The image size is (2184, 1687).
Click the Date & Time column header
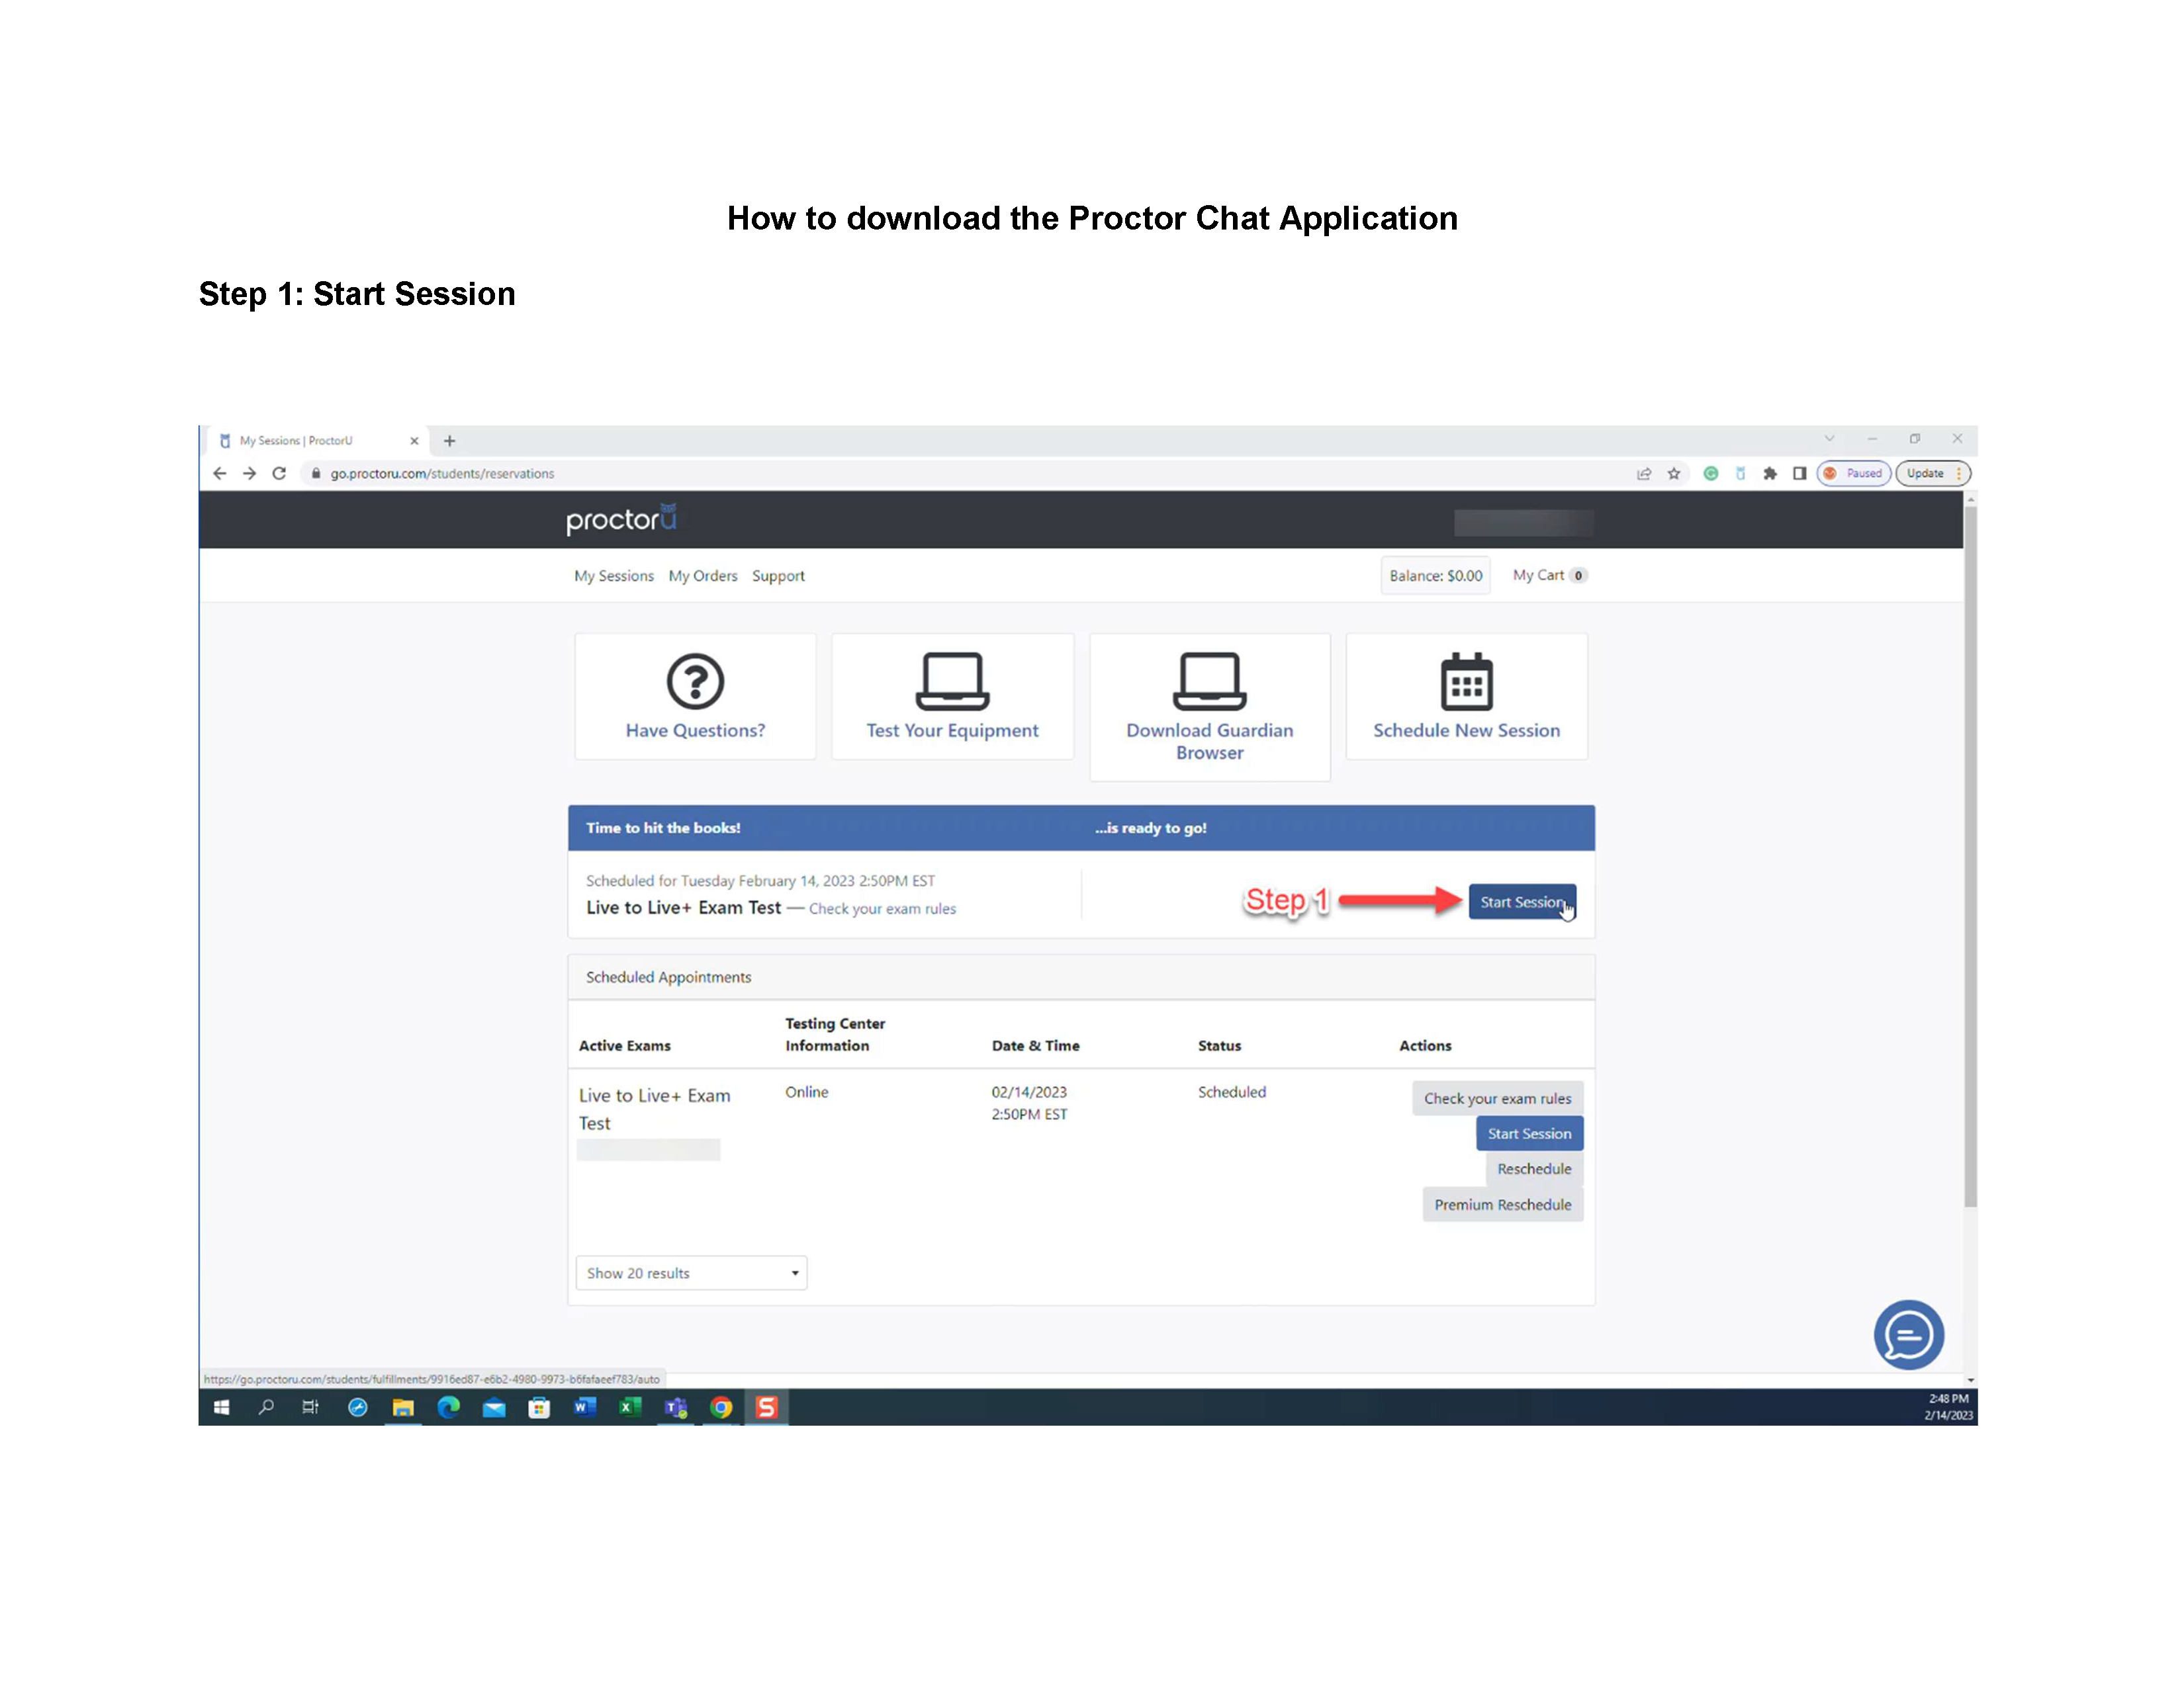coord(1035,1045)
